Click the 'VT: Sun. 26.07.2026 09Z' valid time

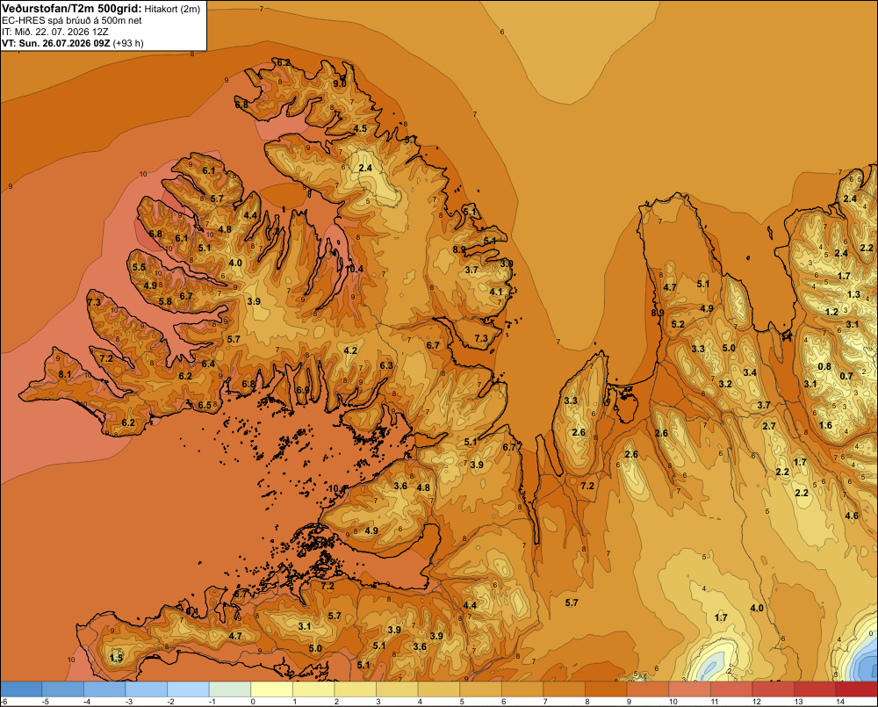56,43
